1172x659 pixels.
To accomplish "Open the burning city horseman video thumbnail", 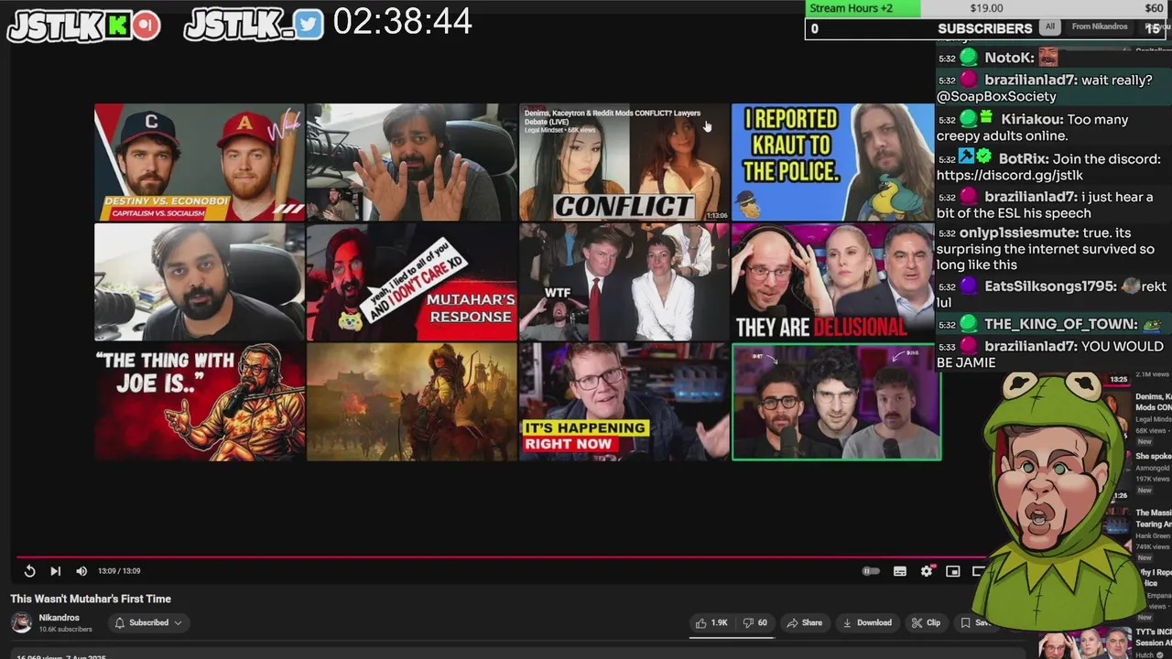I will [411, 402].
